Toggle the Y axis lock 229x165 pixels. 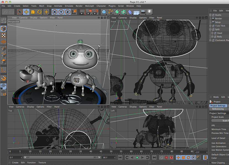pos(61,12)
